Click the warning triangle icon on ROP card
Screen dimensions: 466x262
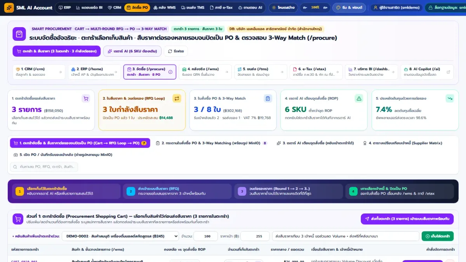(x=359, y=99)
